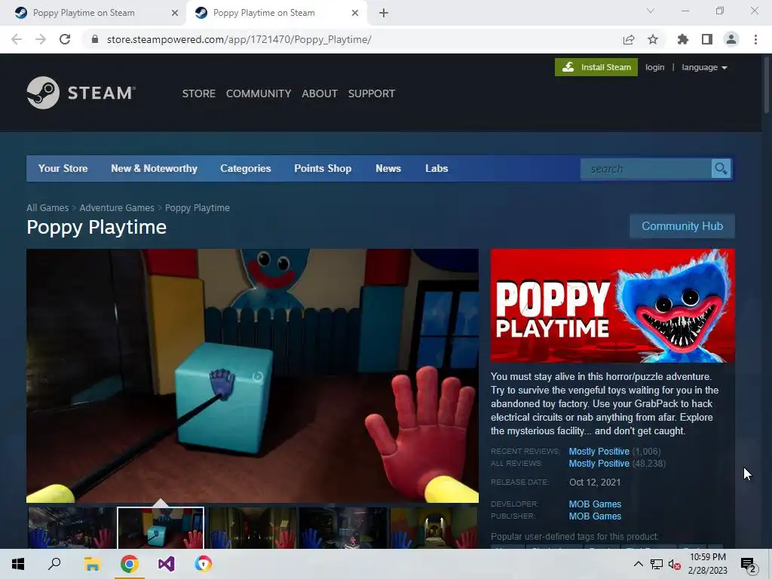772x579 pixels.
Task: Open the notification center icon
Action: tap(748, 565)
